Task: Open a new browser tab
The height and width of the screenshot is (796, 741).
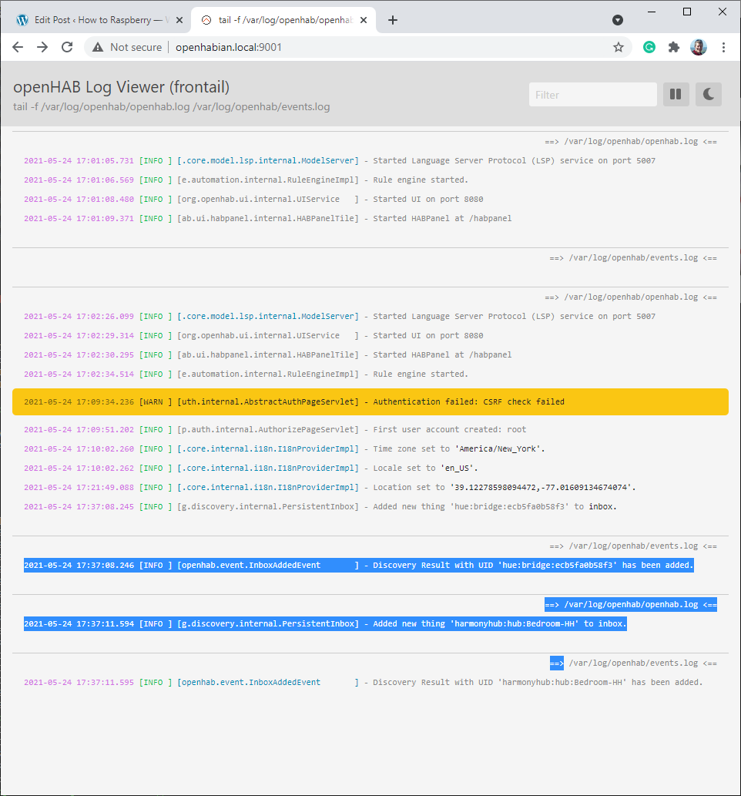Action: click(393, 19)
